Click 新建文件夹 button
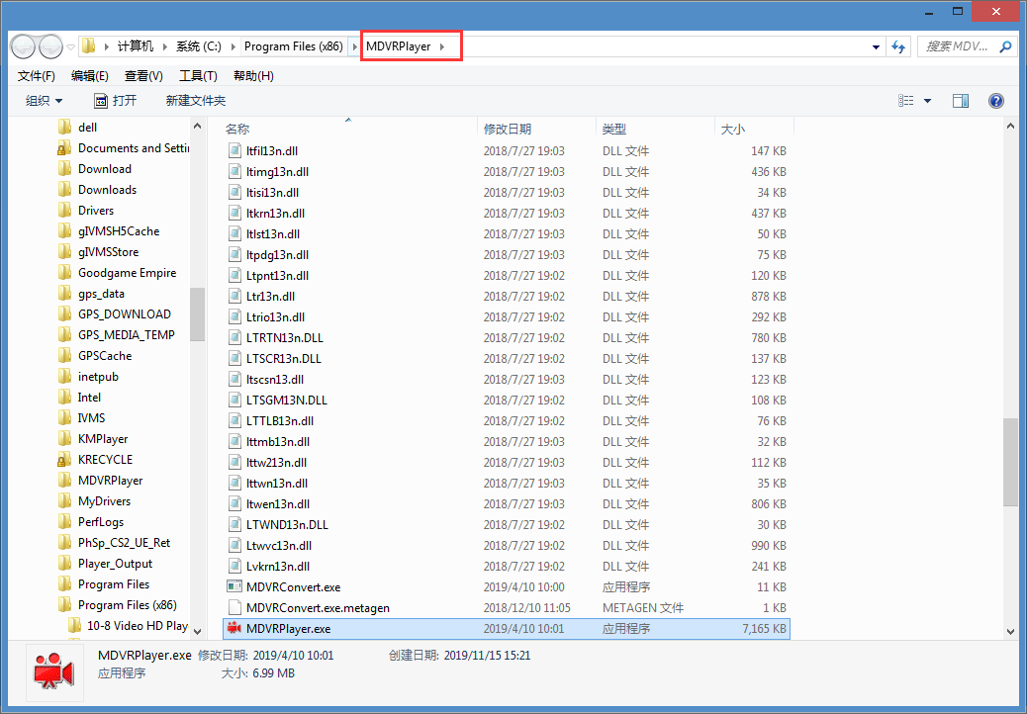 click(195, 101)
